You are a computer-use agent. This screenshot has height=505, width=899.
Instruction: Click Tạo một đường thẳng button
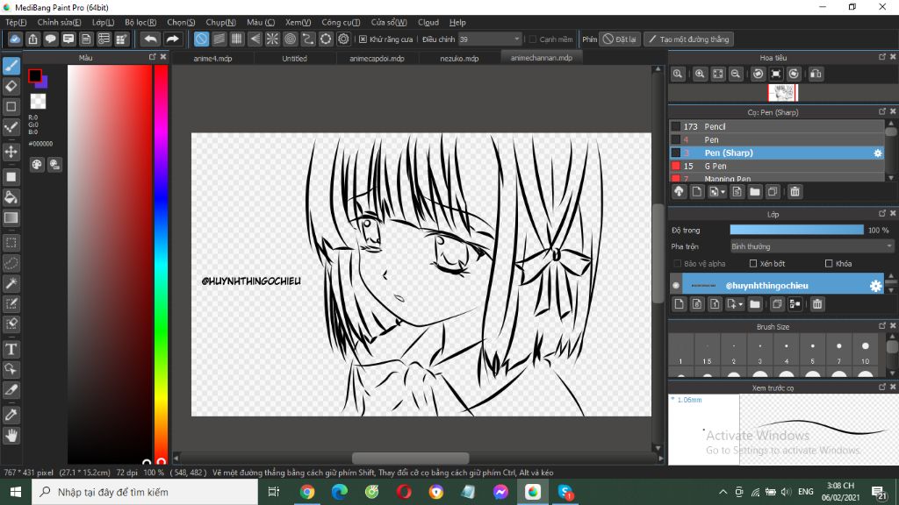(x=689, y=39)
